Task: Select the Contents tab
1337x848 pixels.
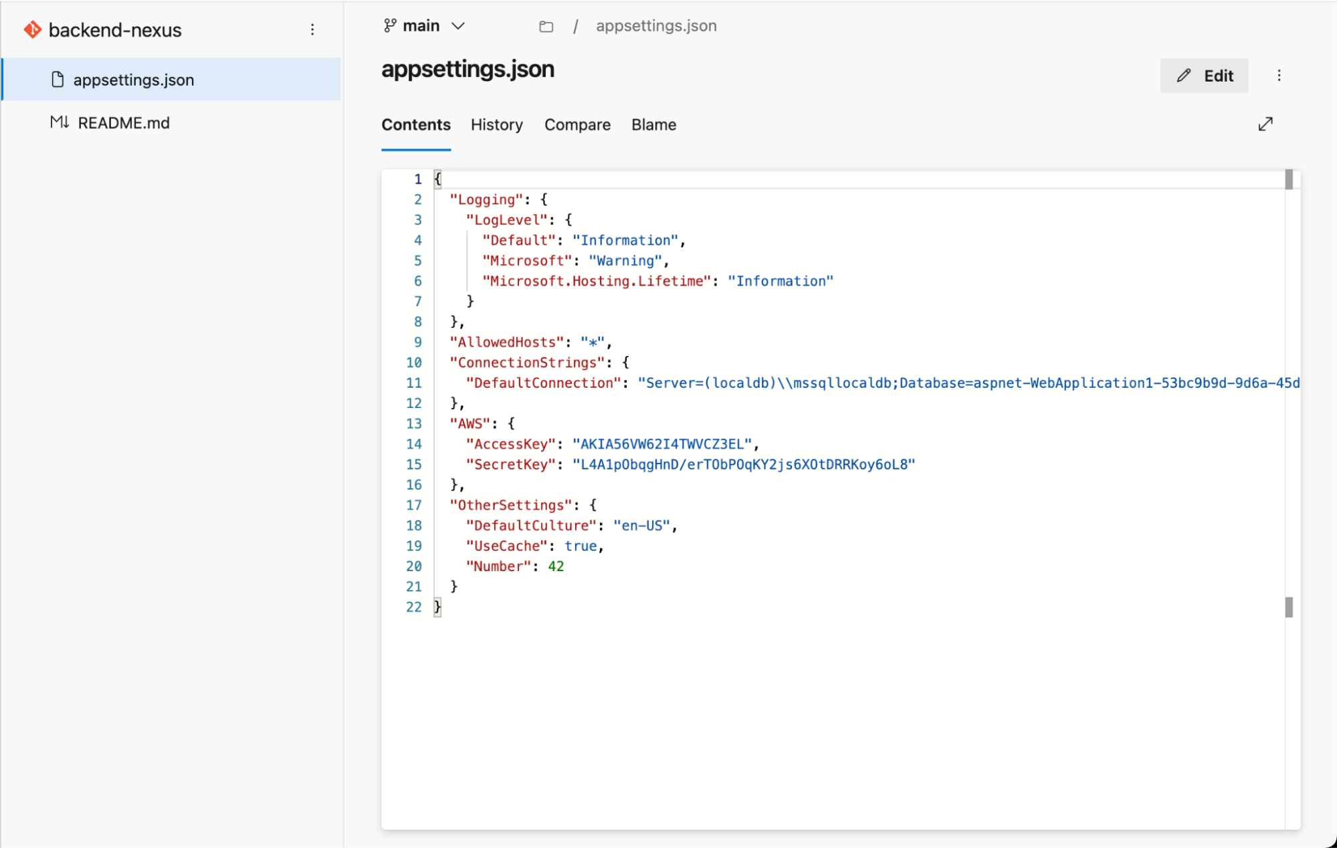Action: (415, 124)
